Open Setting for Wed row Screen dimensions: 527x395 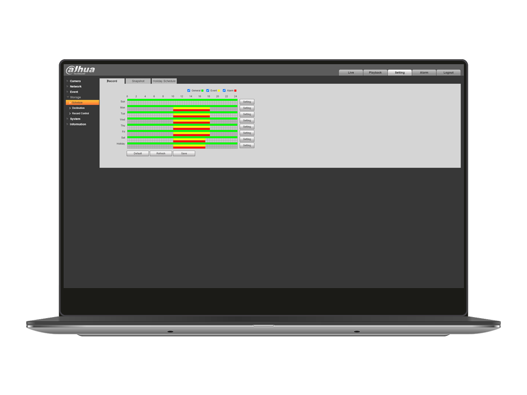click(x=247, y=121)
